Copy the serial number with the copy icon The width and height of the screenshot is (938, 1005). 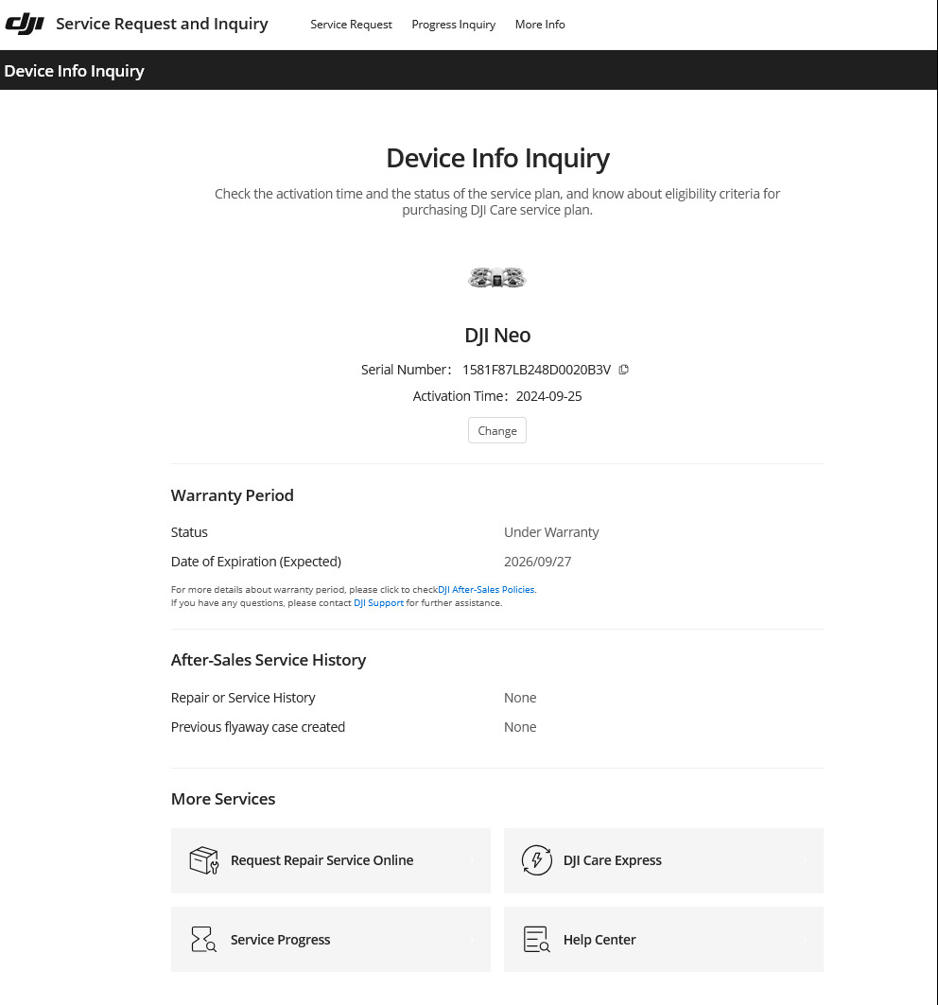pos(623,370)
